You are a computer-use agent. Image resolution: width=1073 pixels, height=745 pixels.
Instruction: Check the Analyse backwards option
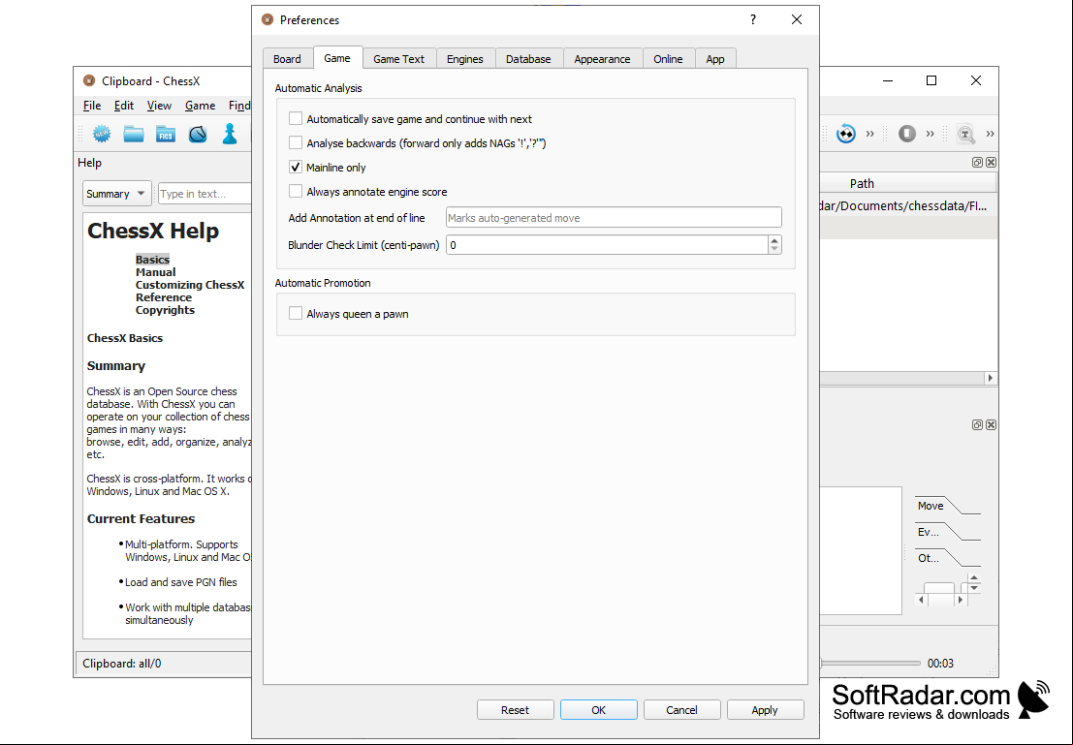(296, 142)
